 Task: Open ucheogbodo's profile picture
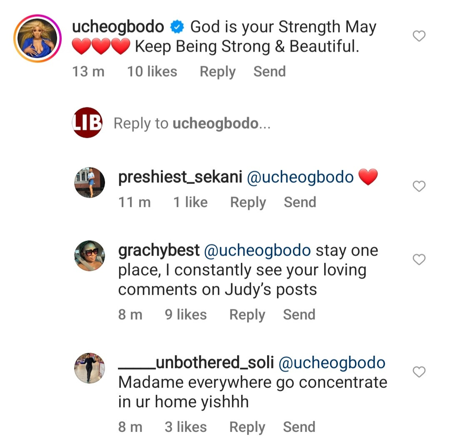[37, 38]
